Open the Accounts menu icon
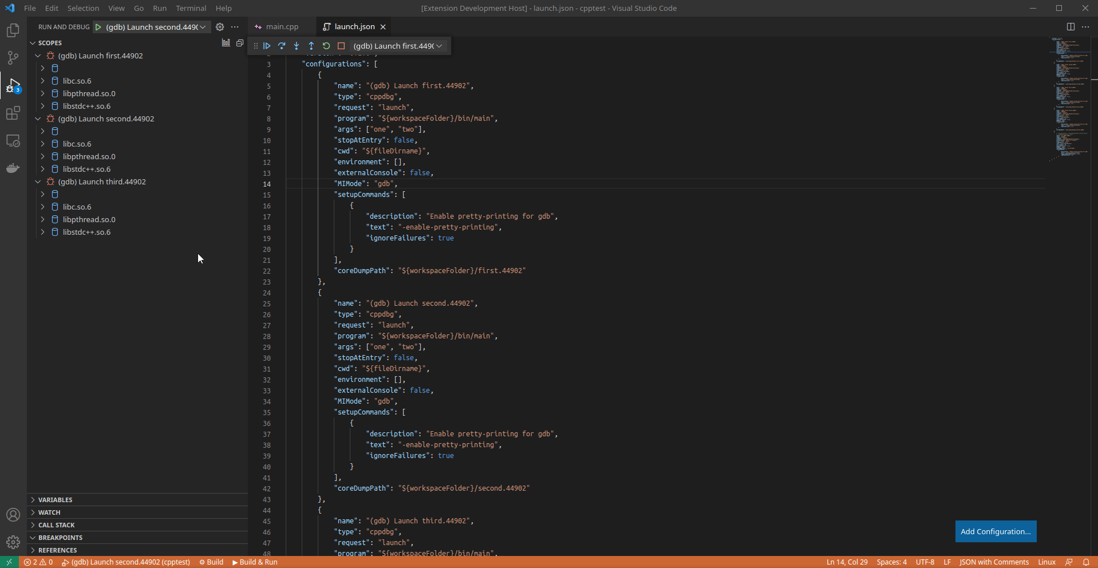Image resolution: width=1098 pixels, height=568 pixels. pyautogui.click(x=13, y=515)
